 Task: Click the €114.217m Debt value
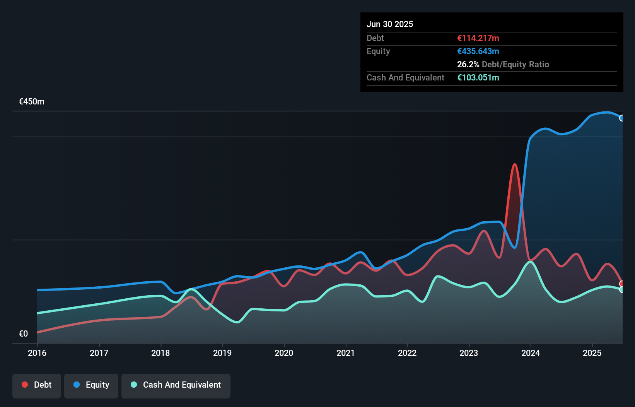point(478,38)
